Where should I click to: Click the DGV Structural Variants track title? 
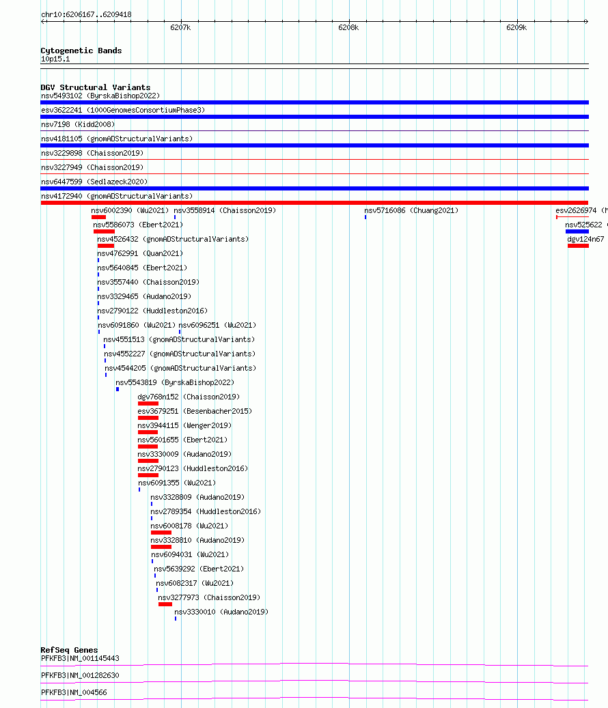click(96, 87)
